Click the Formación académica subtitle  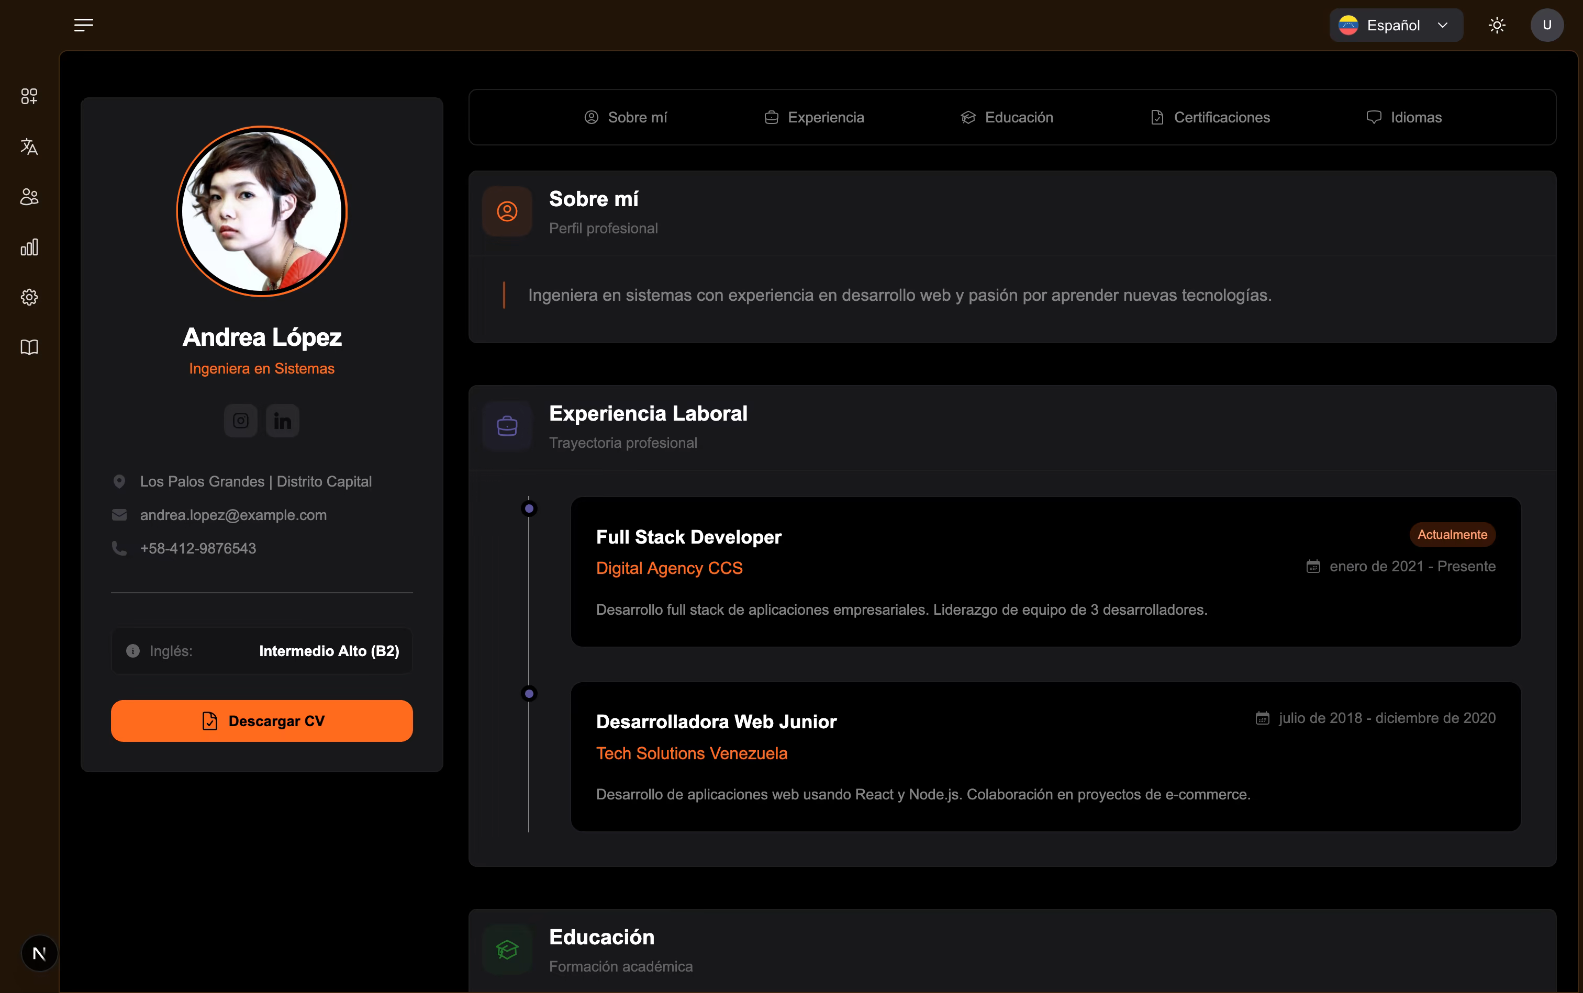click(x=621, y=966)
